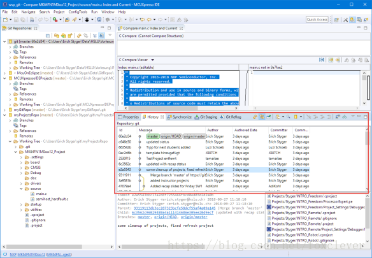Click the Quick Access input field
The height and width of the screenshot is (258, 372).
(x=317, y=20)
